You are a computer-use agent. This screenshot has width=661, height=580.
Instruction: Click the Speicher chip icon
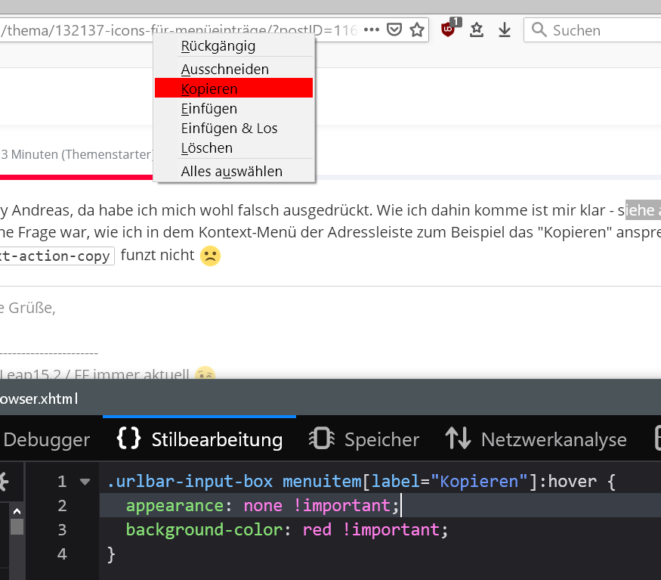(x=322, y=439)
